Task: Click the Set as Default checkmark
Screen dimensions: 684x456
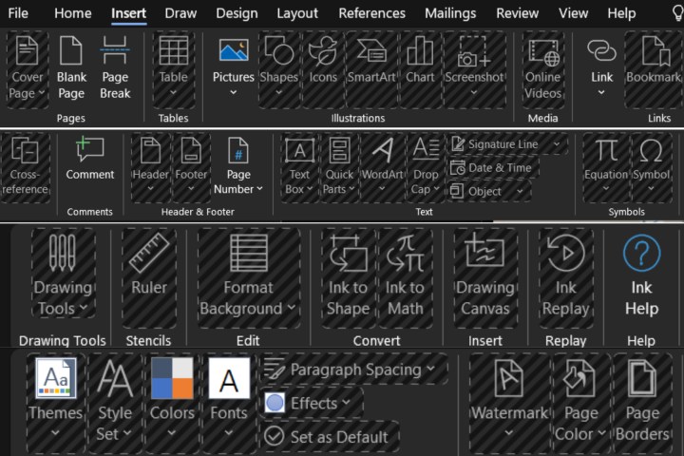Action: point(275,437)
